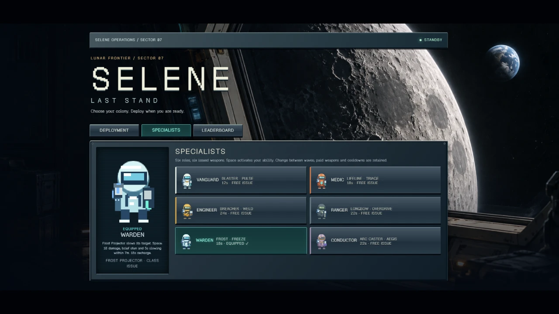559x314 pixels.
Task: Click the Warden ability description text
Action: coord(132,248)
